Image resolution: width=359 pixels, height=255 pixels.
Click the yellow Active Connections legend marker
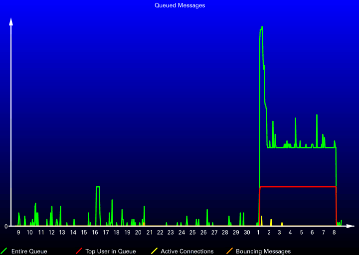(154, 251)
